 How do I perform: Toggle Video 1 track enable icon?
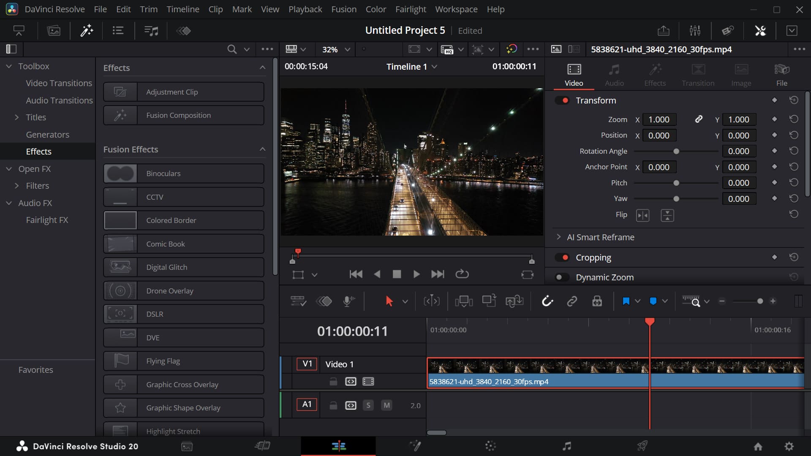368,382
